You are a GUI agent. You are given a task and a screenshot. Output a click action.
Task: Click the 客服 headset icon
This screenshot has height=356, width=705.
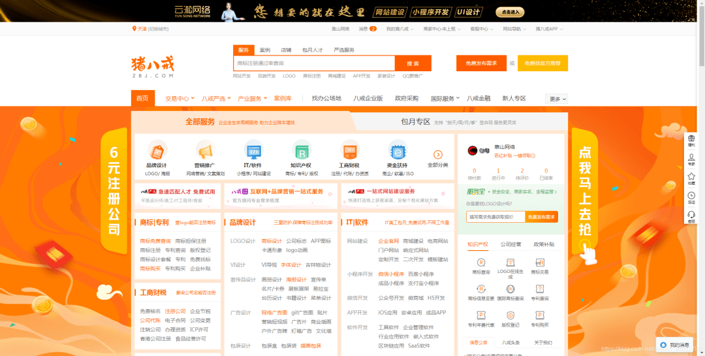[691, 214]
